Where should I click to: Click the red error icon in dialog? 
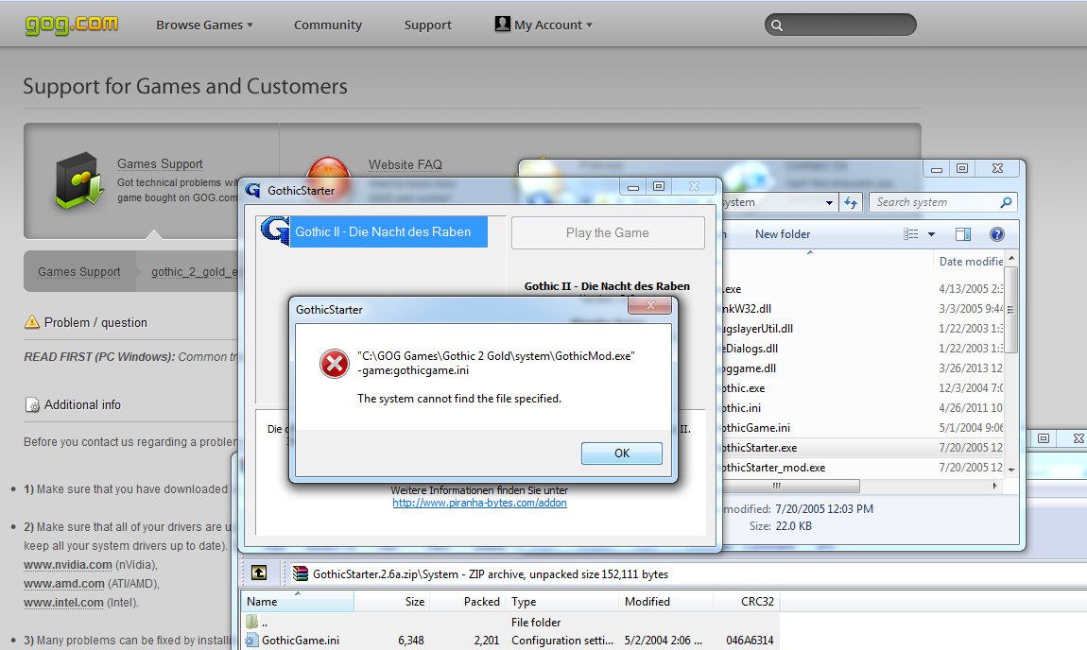pyautogui.click(x=335, y=364)
